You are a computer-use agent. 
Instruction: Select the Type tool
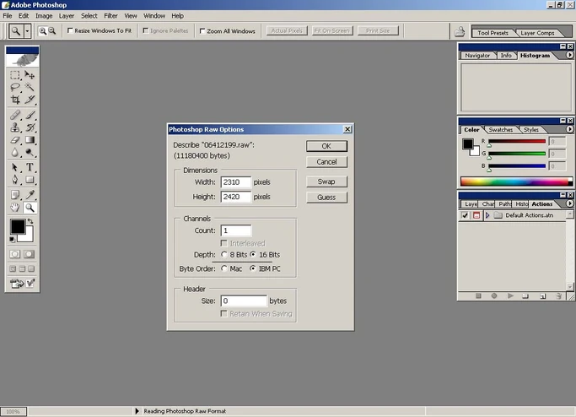(x=30, y=168)
